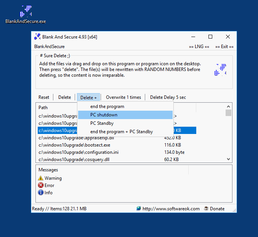Click the file list scroll up arrow
Image resolution: width=258 pixels, height=237 pixels.
point(228,106)
